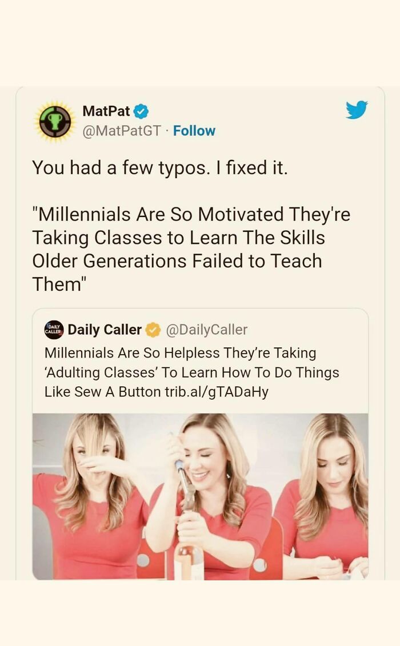
Task: Open the quoted 'Millennials Are So Helpless' headline
Action: point(191,372)
